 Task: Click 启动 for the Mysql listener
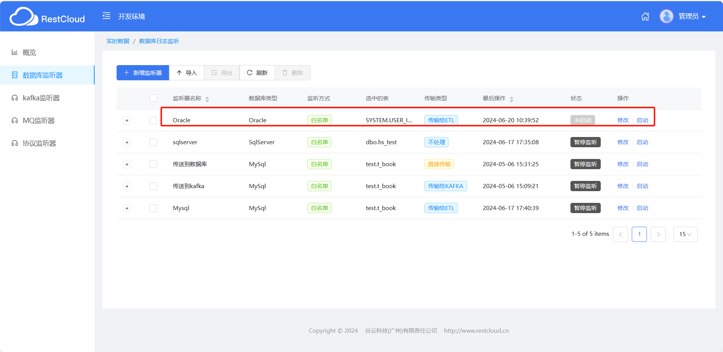point(642,208)
